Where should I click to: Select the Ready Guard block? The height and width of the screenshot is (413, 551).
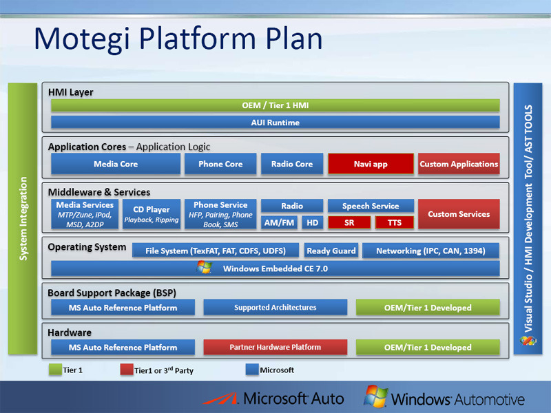tap(331, 251)
